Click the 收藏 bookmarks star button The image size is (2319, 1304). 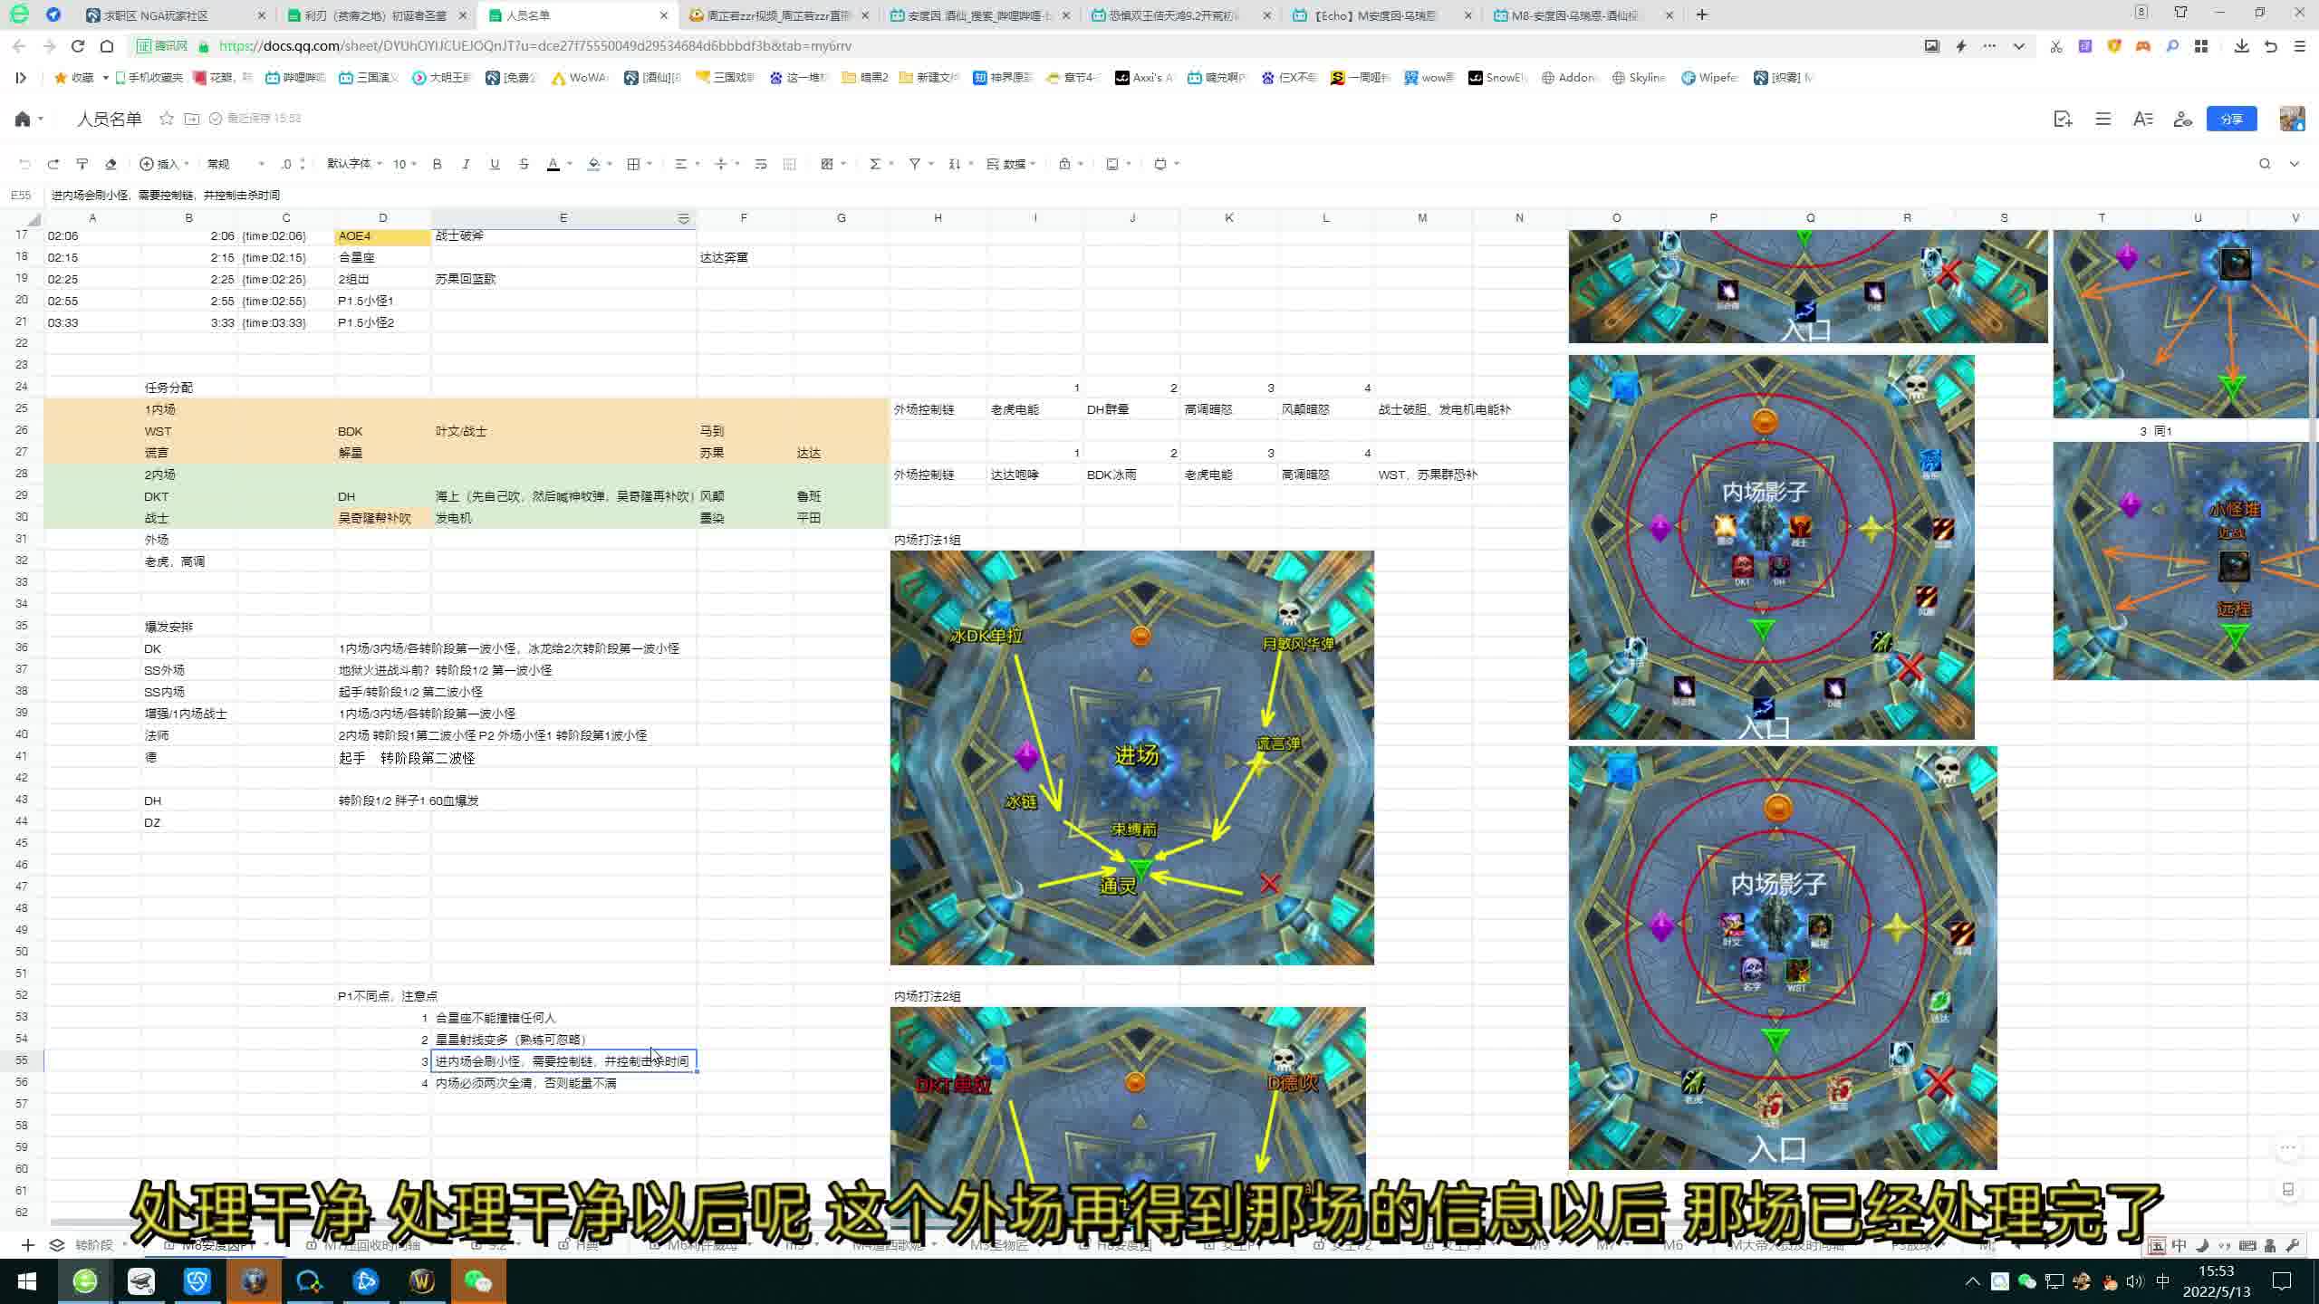pyautogui.click(x=74, y=78)
